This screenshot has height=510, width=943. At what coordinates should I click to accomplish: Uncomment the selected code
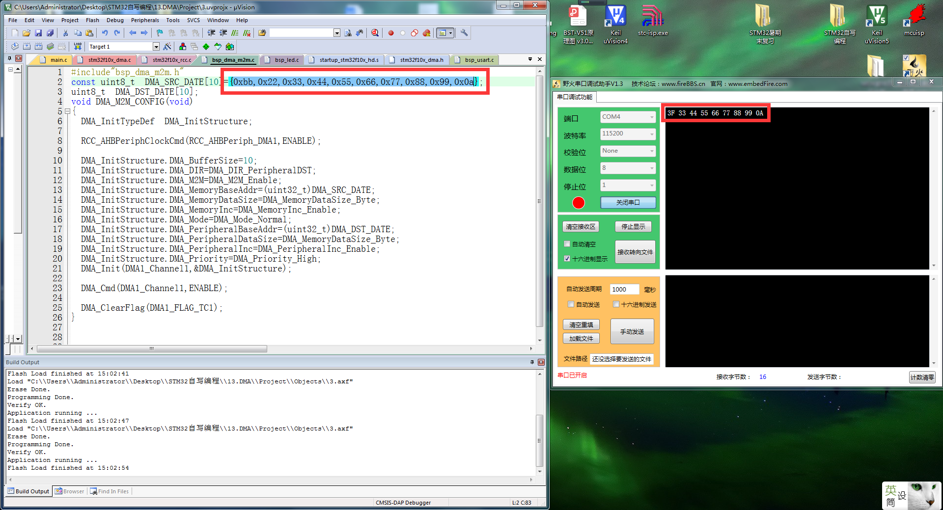[x=247, y=33]
